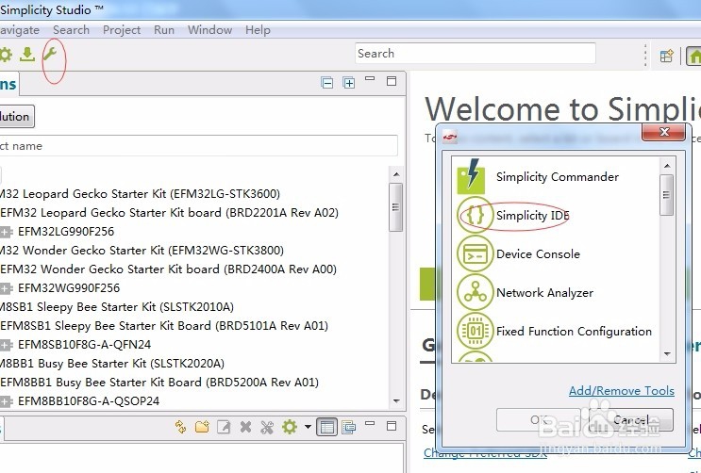Expand all items in device panel
This screenshot has width=701, height=473.
click(349, 83)
